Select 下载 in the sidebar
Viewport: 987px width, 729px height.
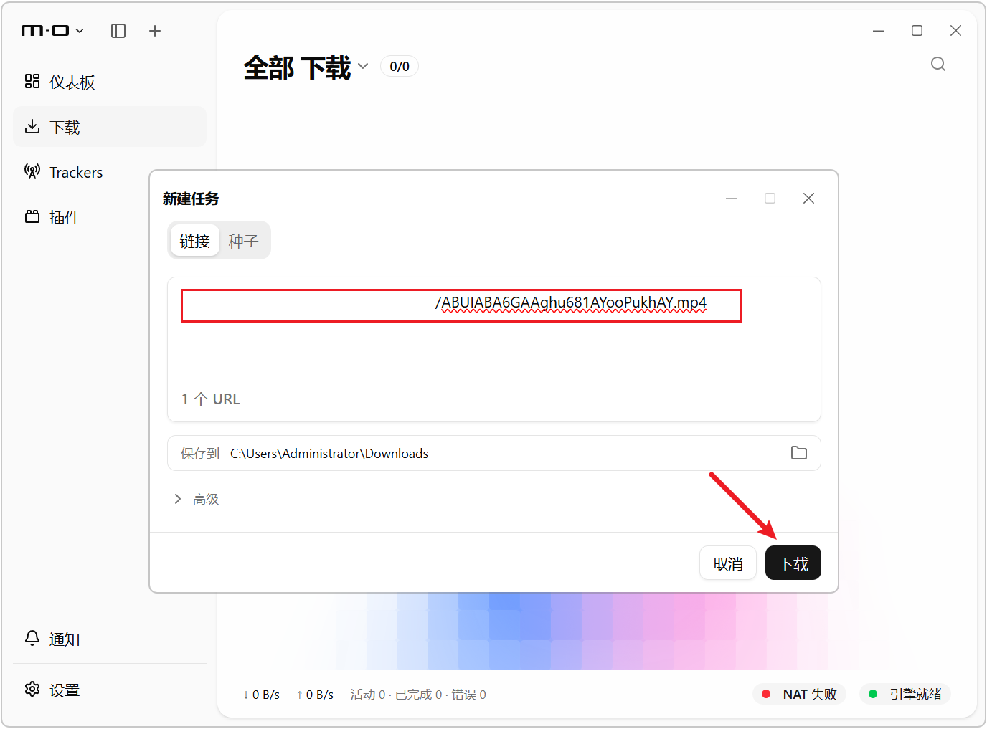point(110,127)
